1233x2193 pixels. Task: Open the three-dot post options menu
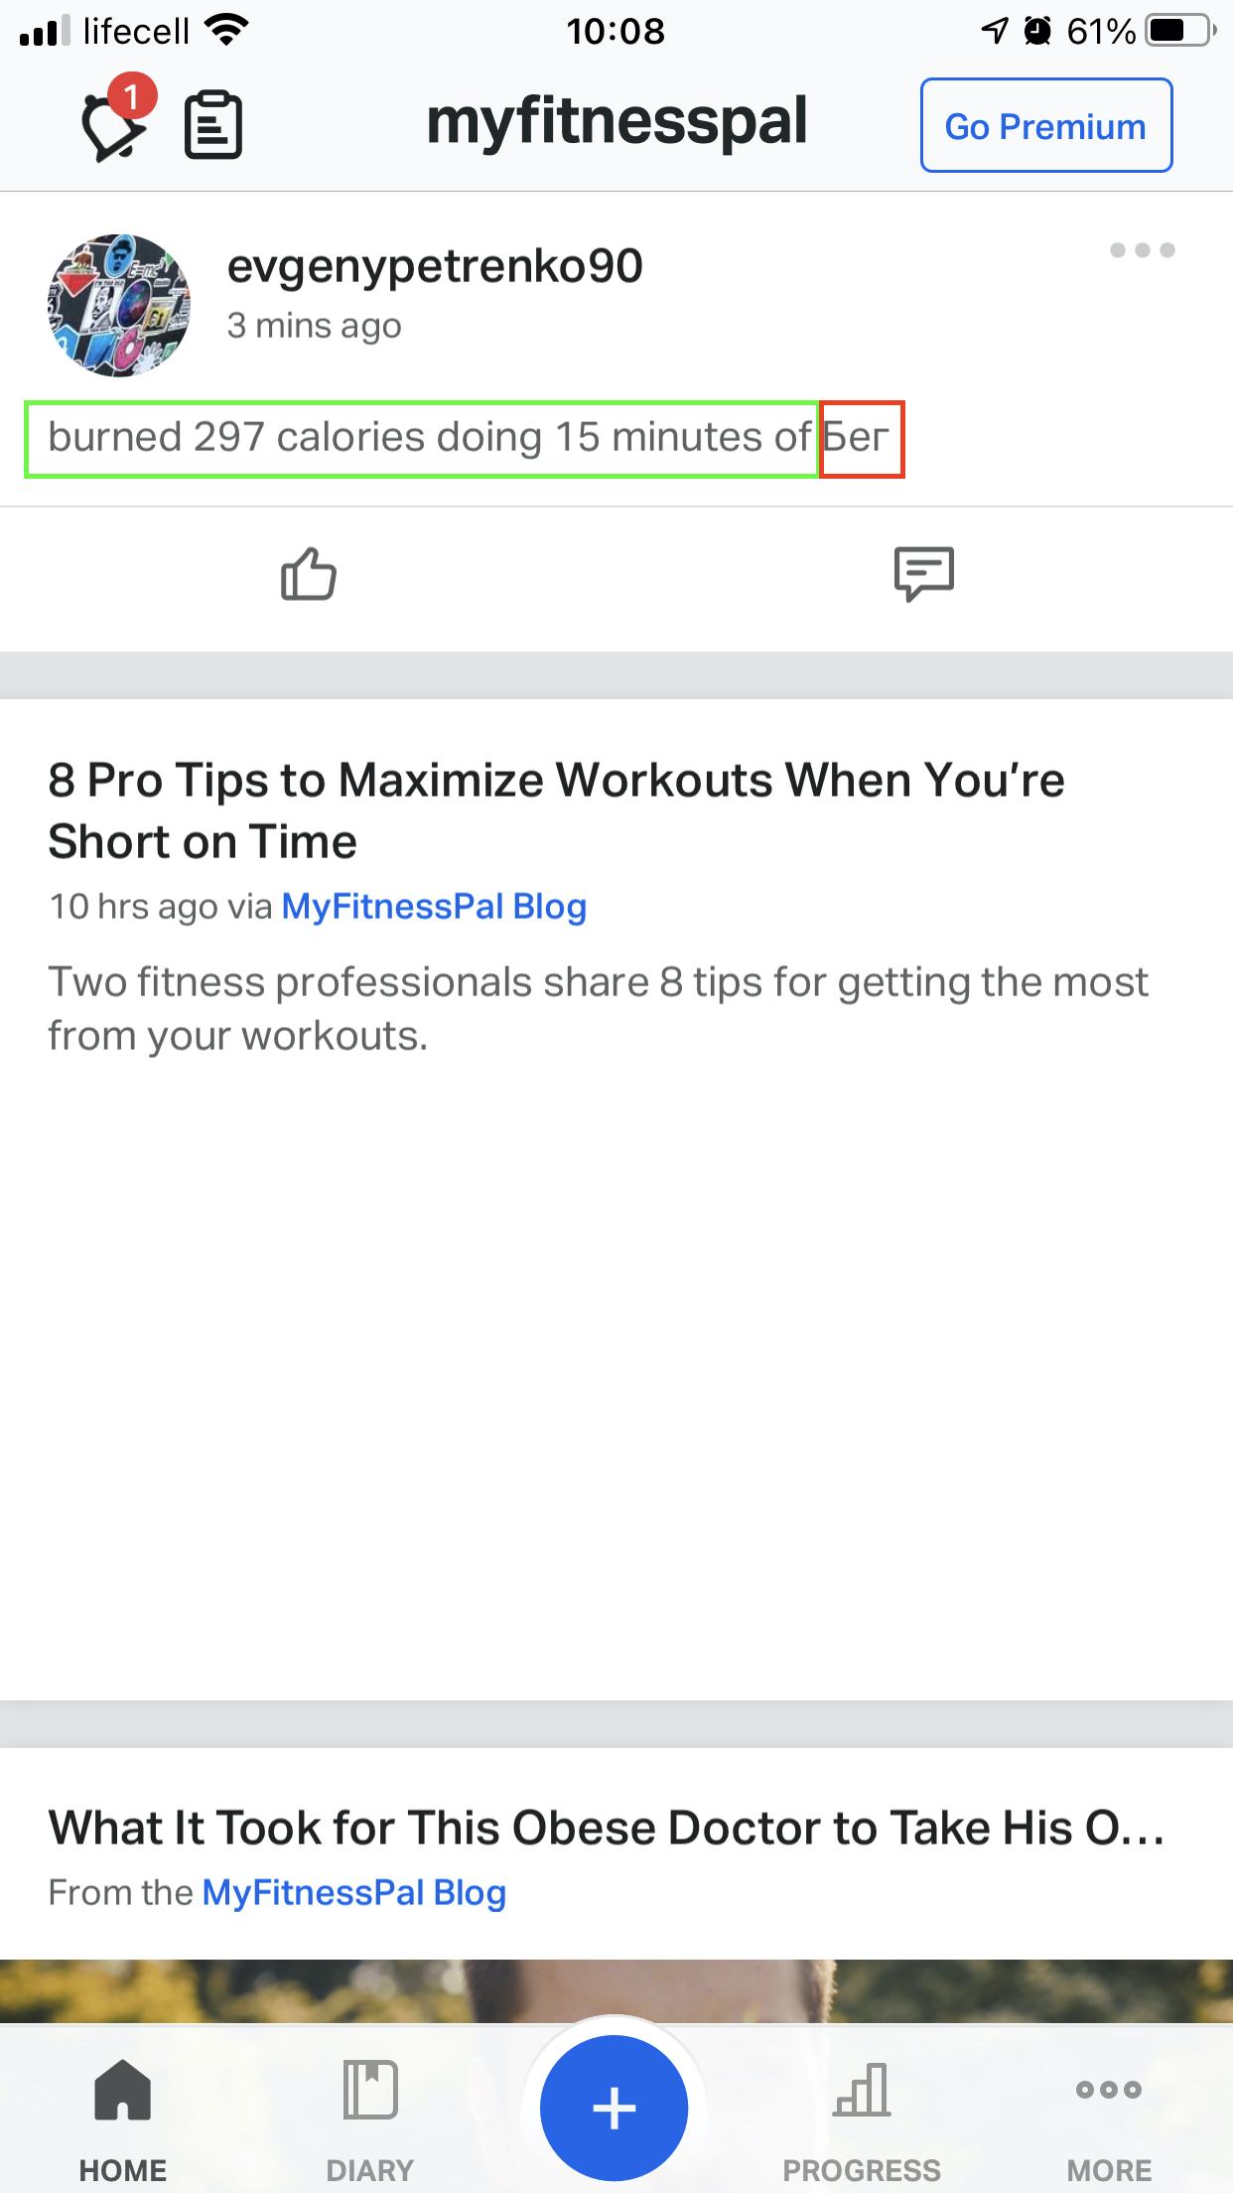click(x=1142, y=250)
